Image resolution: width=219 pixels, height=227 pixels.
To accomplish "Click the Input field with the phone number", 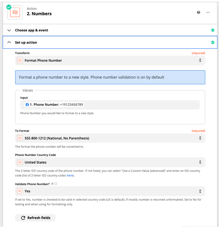I will (x=110, y=104).
